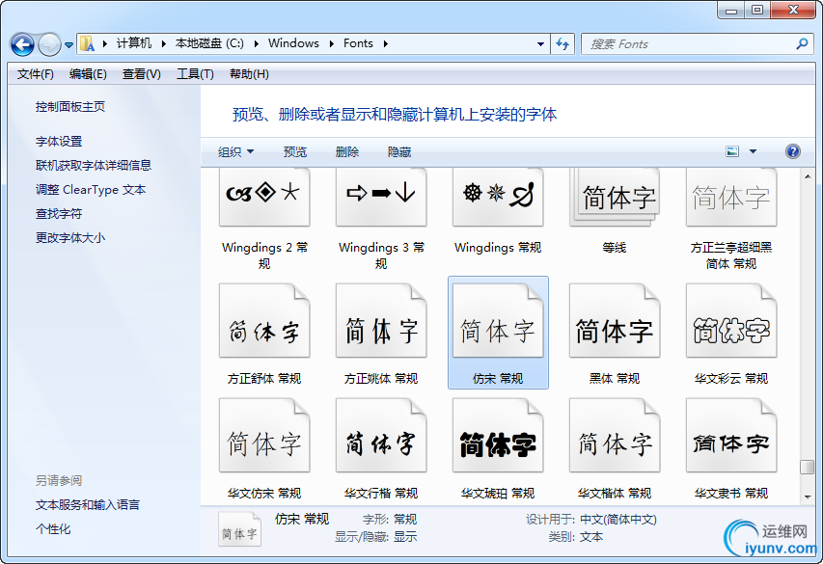Select the 方正兰亭超细黑简体 常规 font icon
This screenshot has width=823, height=564.
[x=731, y=198]
